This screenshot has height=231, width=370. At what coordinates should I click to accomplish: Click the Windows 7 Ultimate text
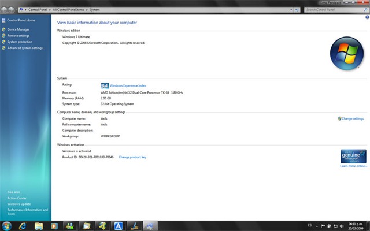[x=76, y=37]
